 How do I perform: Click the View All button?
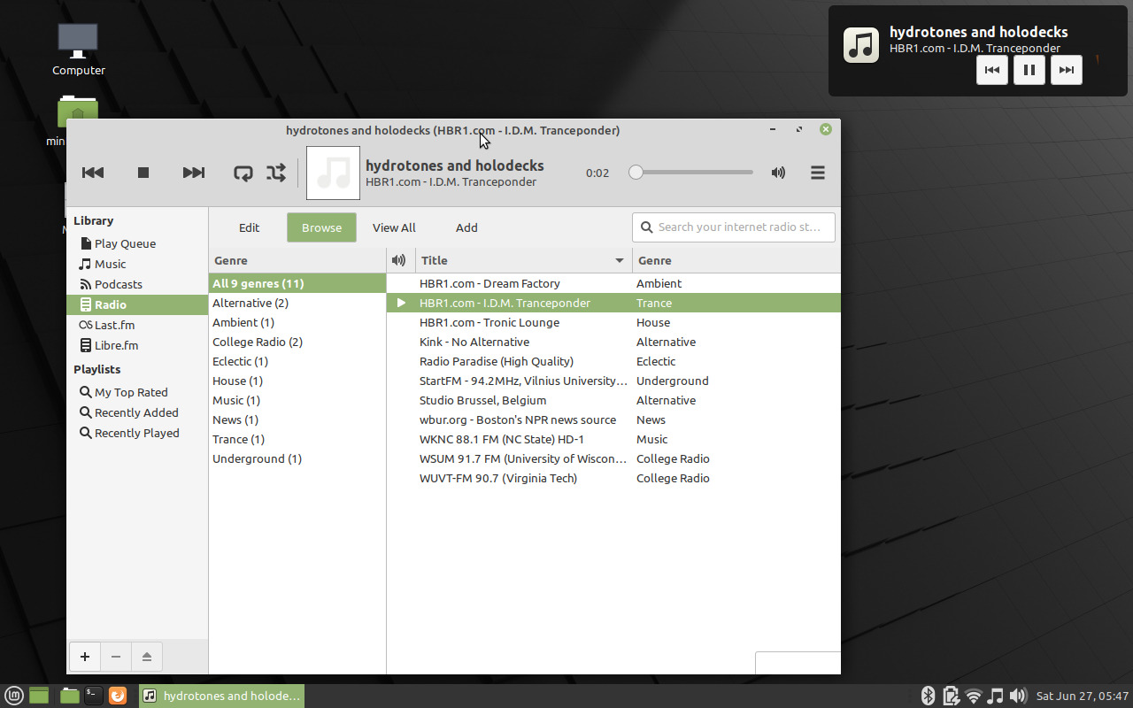pyautogui.click(x=394, y=227)
